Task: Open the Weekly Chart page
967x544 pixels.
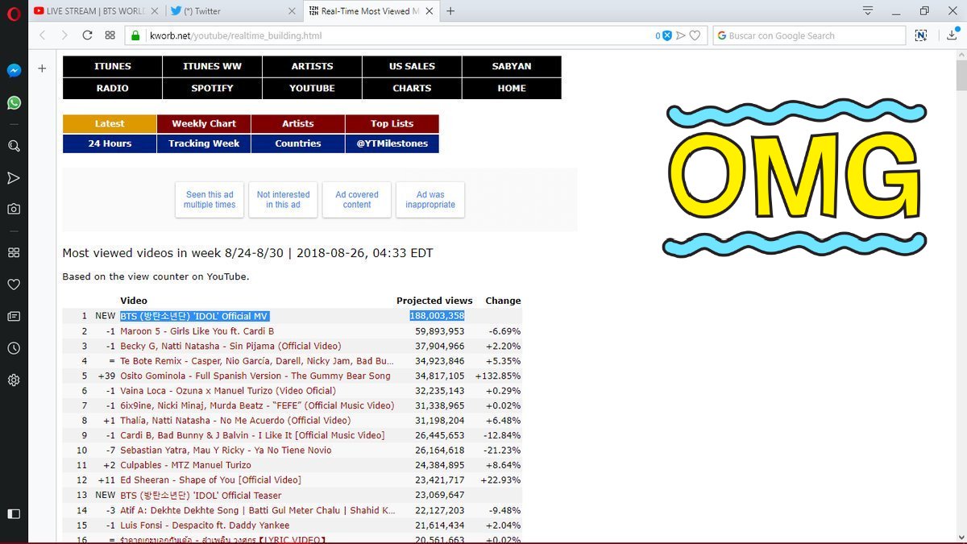Action: coord(204,123)
